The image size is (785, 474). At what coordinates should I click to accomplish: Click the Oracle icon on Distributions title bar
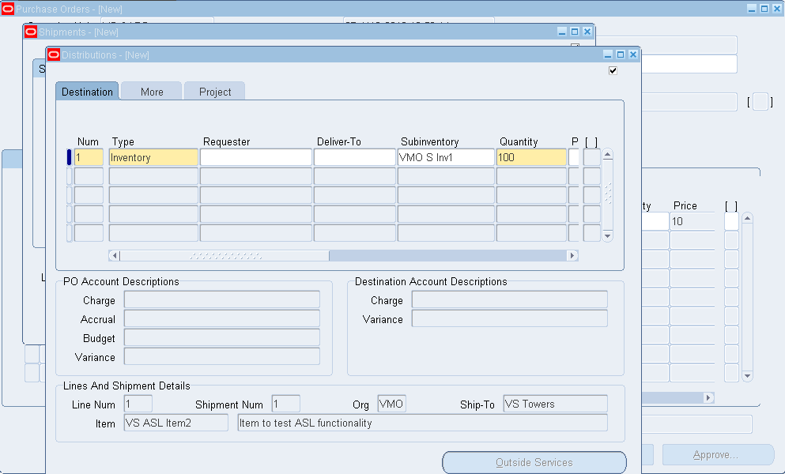(52, 55)
